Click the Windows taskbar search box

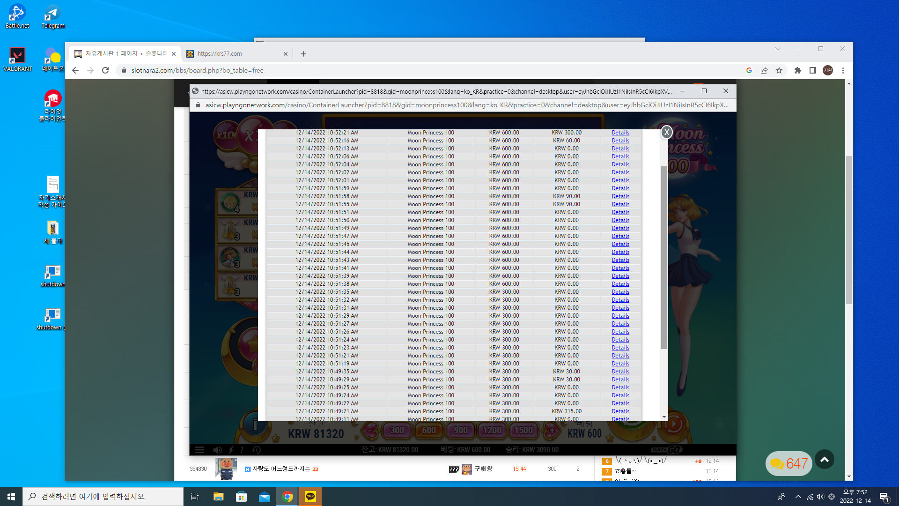point(103,497)
